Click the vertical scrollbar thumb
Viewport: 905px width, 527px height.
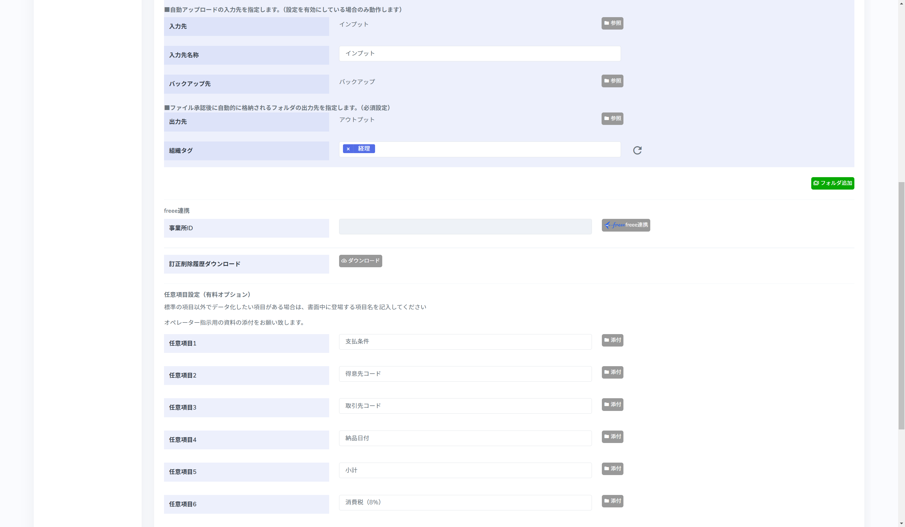click(x=901, y=306)
